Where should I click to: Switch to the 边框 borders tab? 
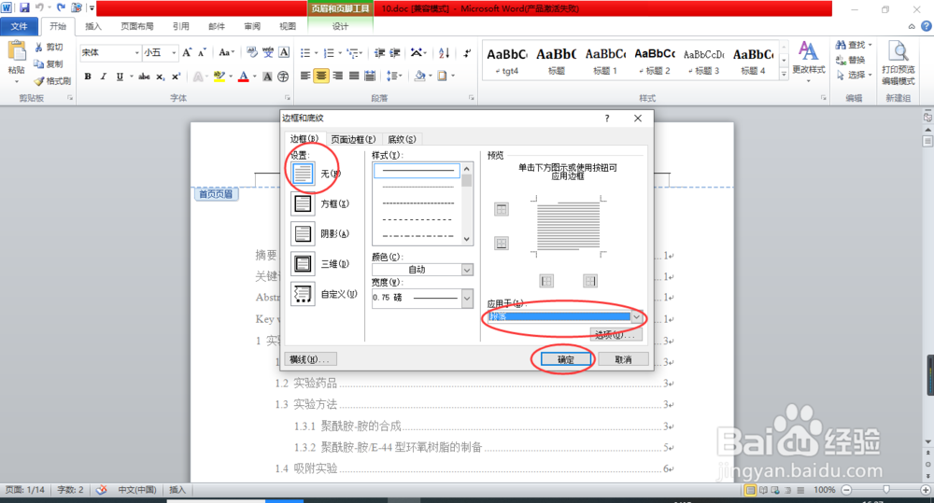point(304,139)
